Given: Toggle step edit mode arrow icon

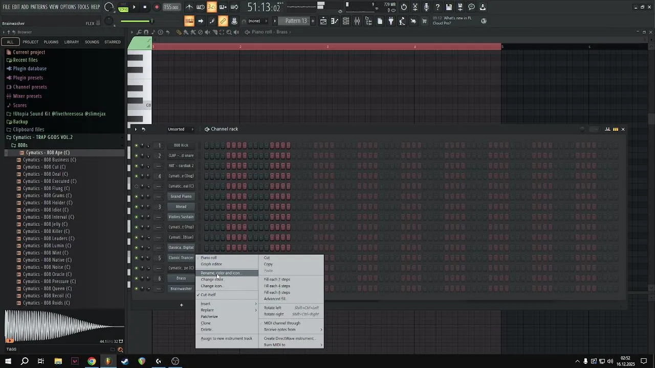Looking at the screenshot, I should [x=201, y=21].
